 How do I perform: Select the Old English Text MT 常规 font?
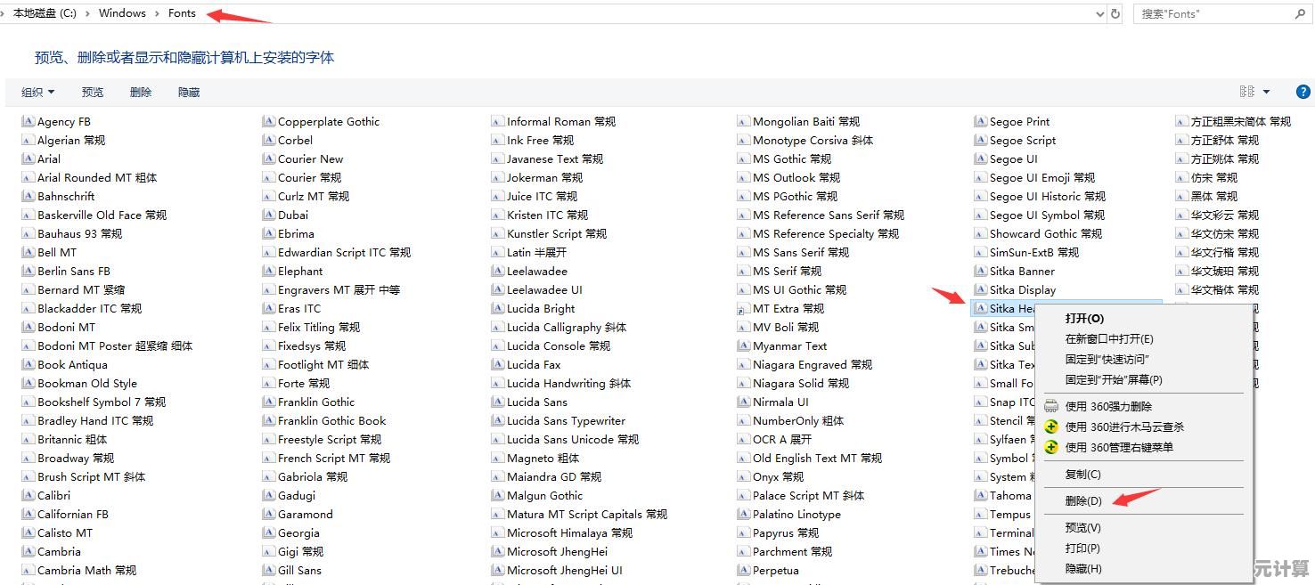pyautogui.click(x=811, y=458)
